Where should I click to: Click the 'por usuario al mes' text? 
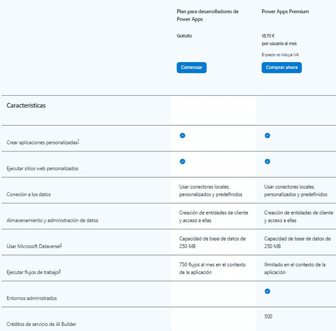click(279, 44)
